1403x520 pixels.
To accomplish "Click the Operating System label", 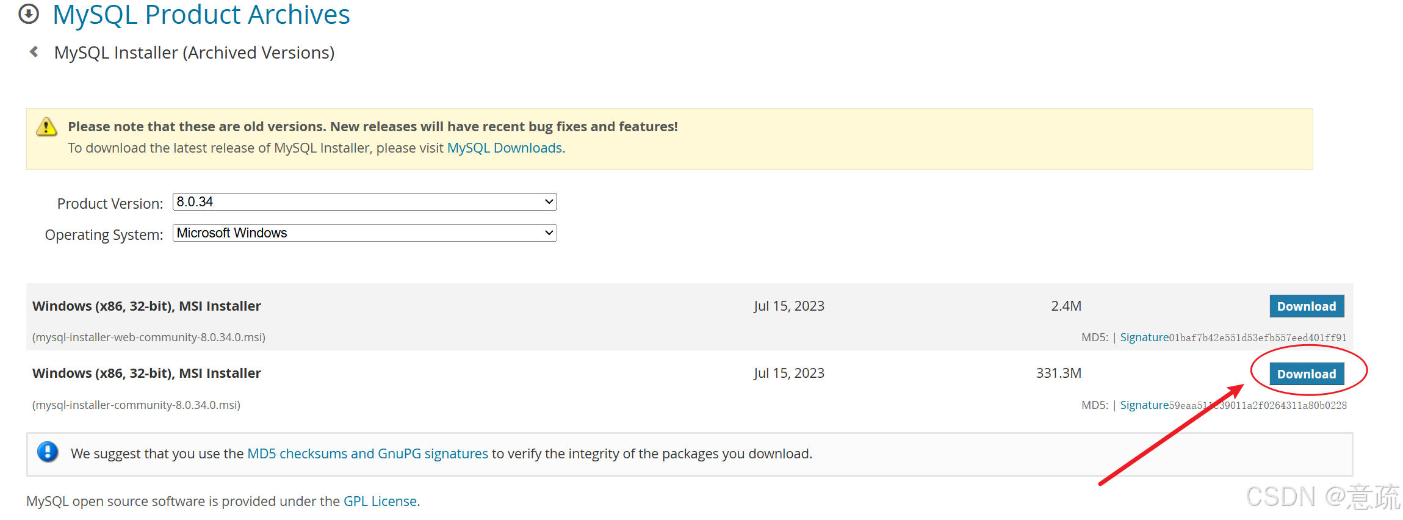I will click(104, 235).
